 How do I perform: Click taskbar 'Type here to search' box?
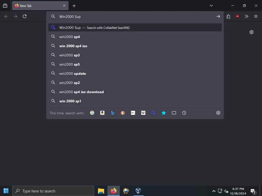pyautogui.click(x=53, y=191)
